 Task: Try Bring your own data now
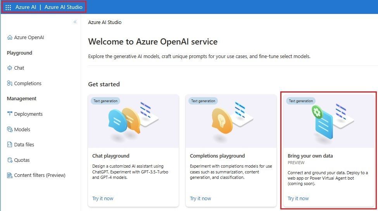298,199
